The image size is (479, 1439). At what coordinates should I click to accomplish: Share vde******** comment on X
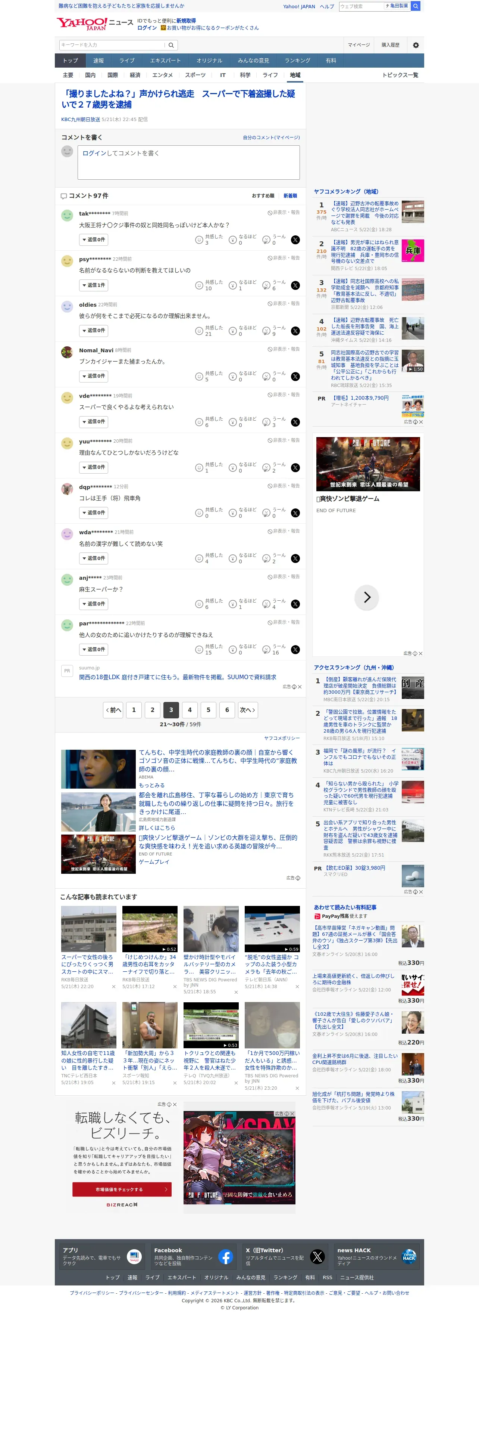click(x=295, y=422)
